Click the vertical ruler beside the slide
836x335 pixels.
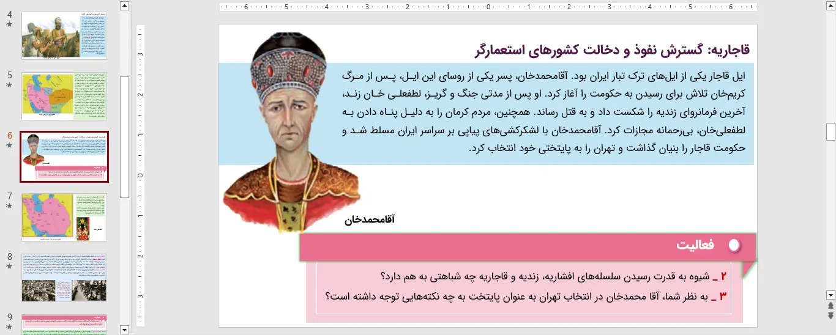pyautogui.click(x=140, y=176)
